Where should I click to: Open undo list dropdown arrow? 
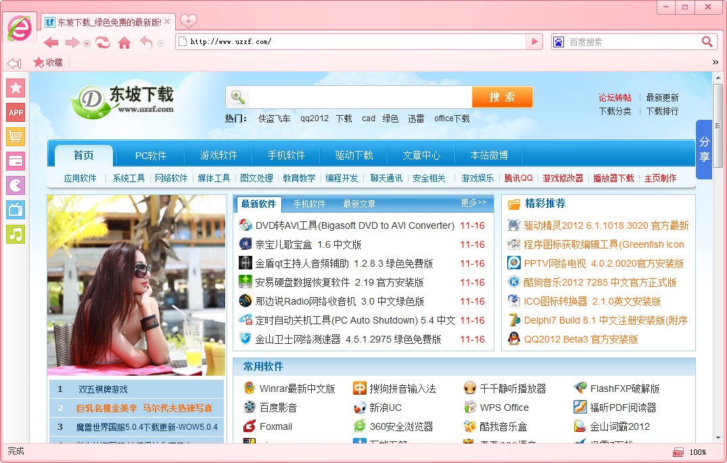(x=160, y=43)
